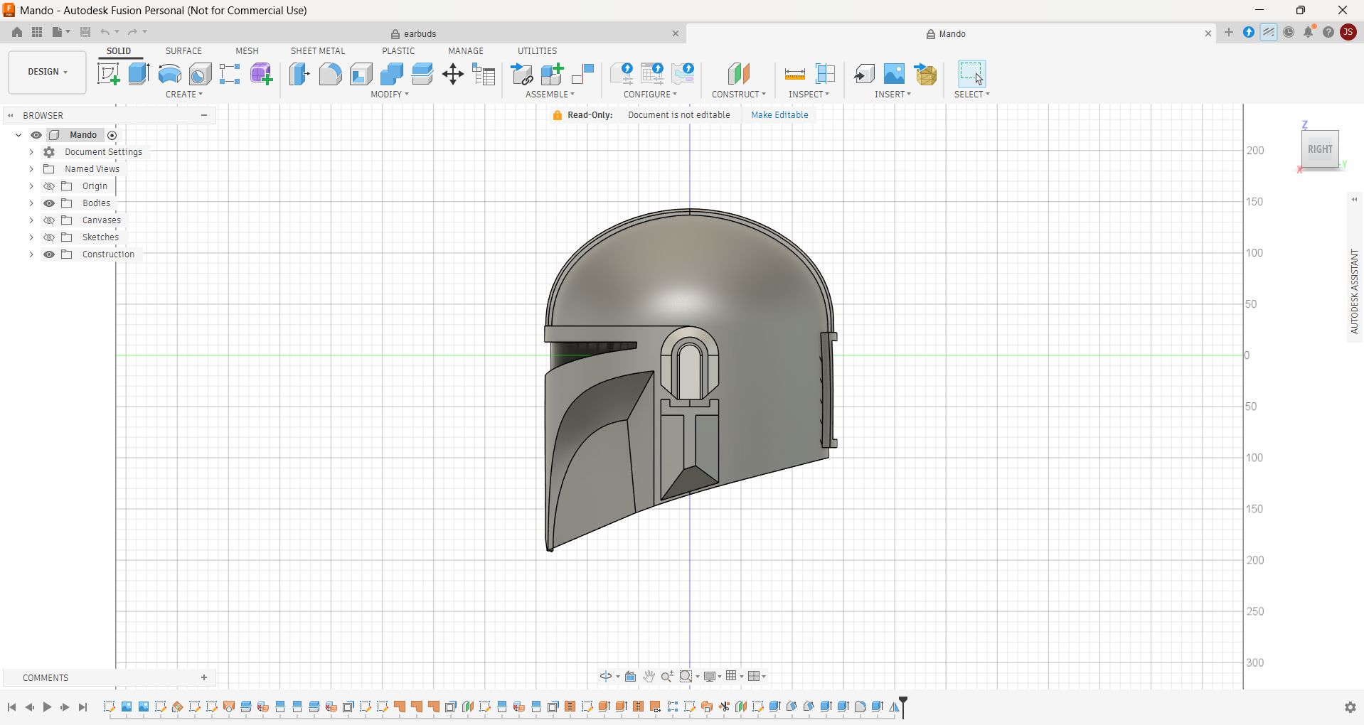Switch to the SURFACE tab
This screenshot has height=725, width=1364.
pos(183,51)
